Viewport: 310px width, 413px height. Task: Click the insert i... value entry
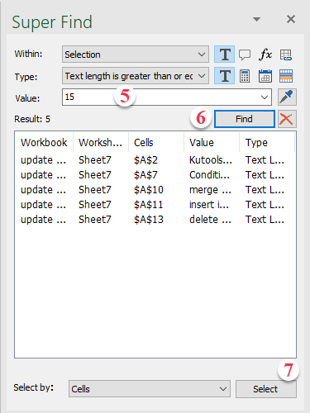tap(209, 205)
